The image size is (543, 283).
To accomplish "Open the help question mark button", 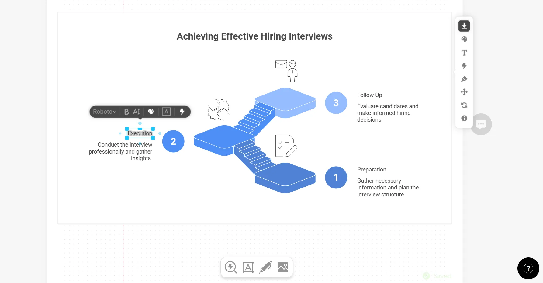I will click(x=528, y=268).
